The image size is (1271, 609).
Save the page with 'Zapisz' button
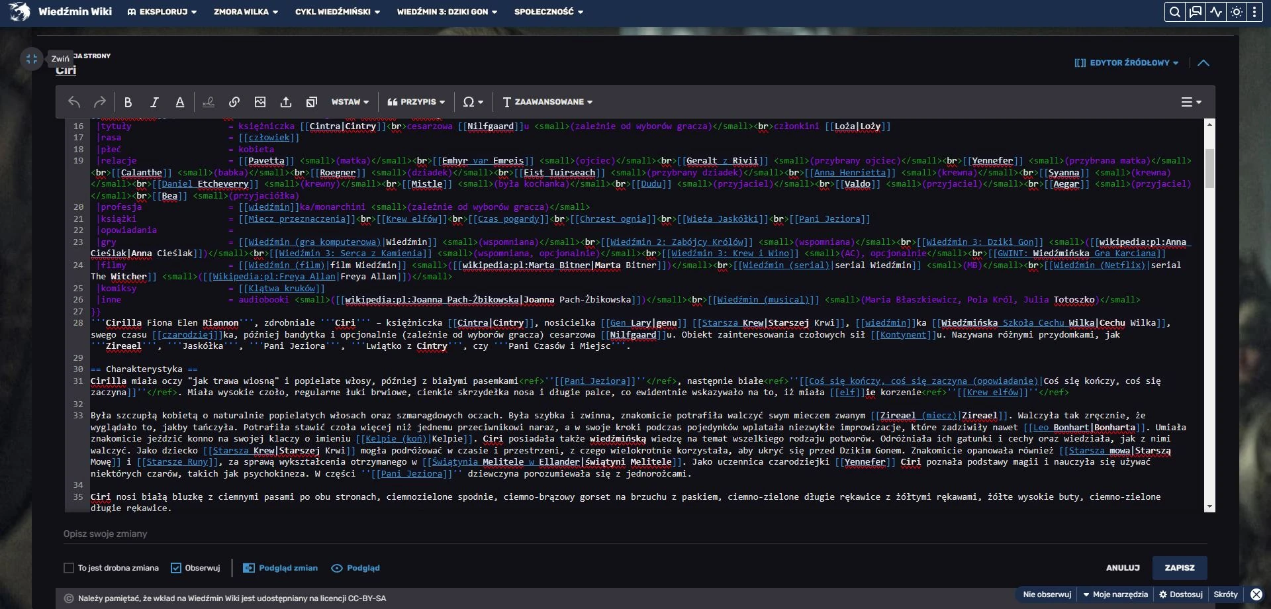coord(1180,568)
